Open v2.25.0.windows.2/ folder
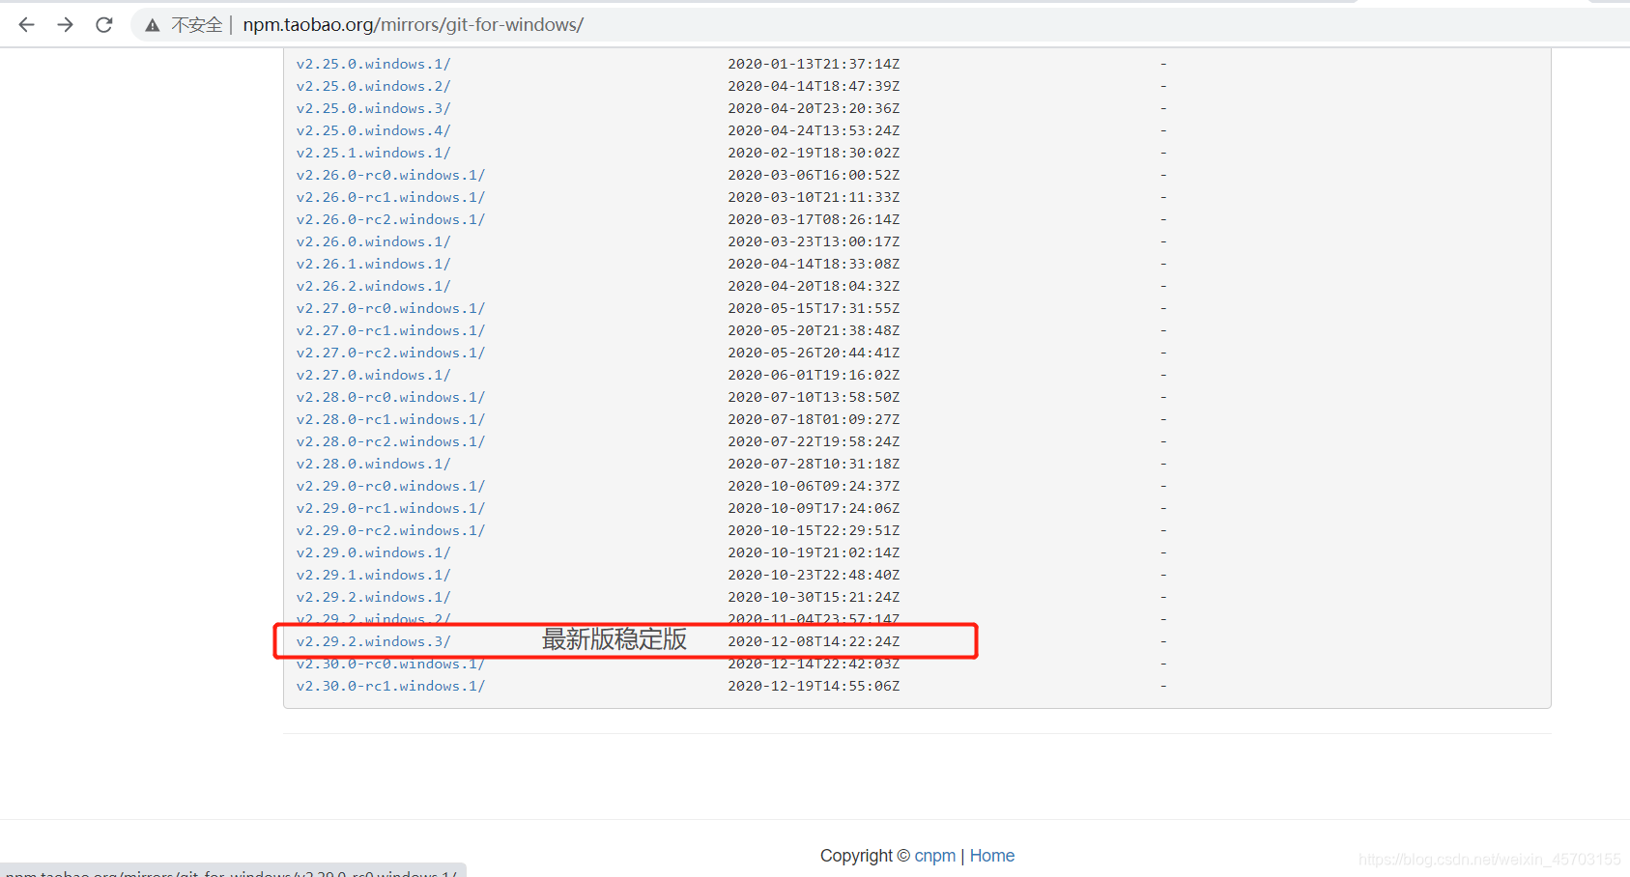The image size is (1630, 877). [x=373, y=86]
